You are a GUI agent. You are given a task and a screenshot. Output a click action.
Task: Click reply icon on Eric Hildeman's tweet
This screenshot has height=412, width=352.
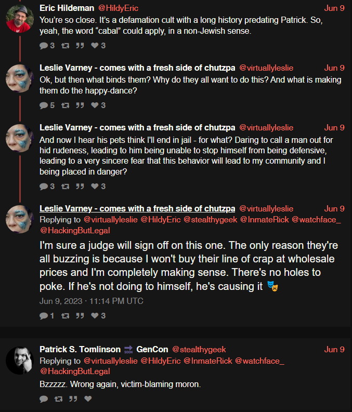point(44,46)
